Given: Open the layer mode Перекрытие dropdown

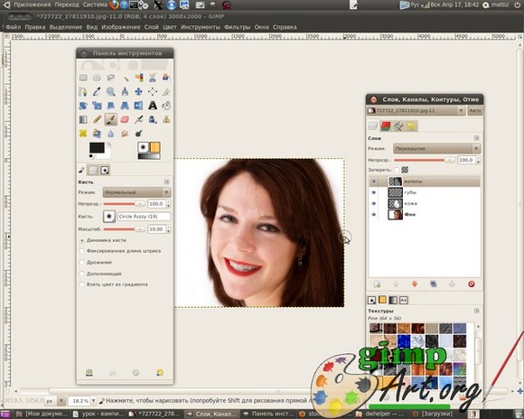Looking at the screenshot, I should coord(437,149).
